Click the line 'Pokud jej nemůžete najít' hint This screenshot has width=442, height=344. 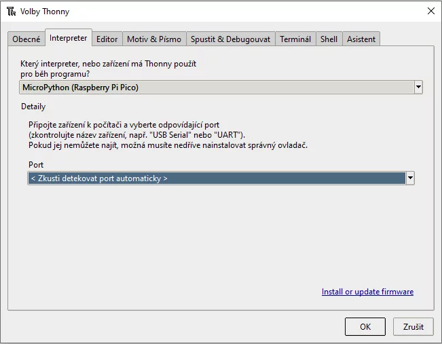click(x=168, y=145)
